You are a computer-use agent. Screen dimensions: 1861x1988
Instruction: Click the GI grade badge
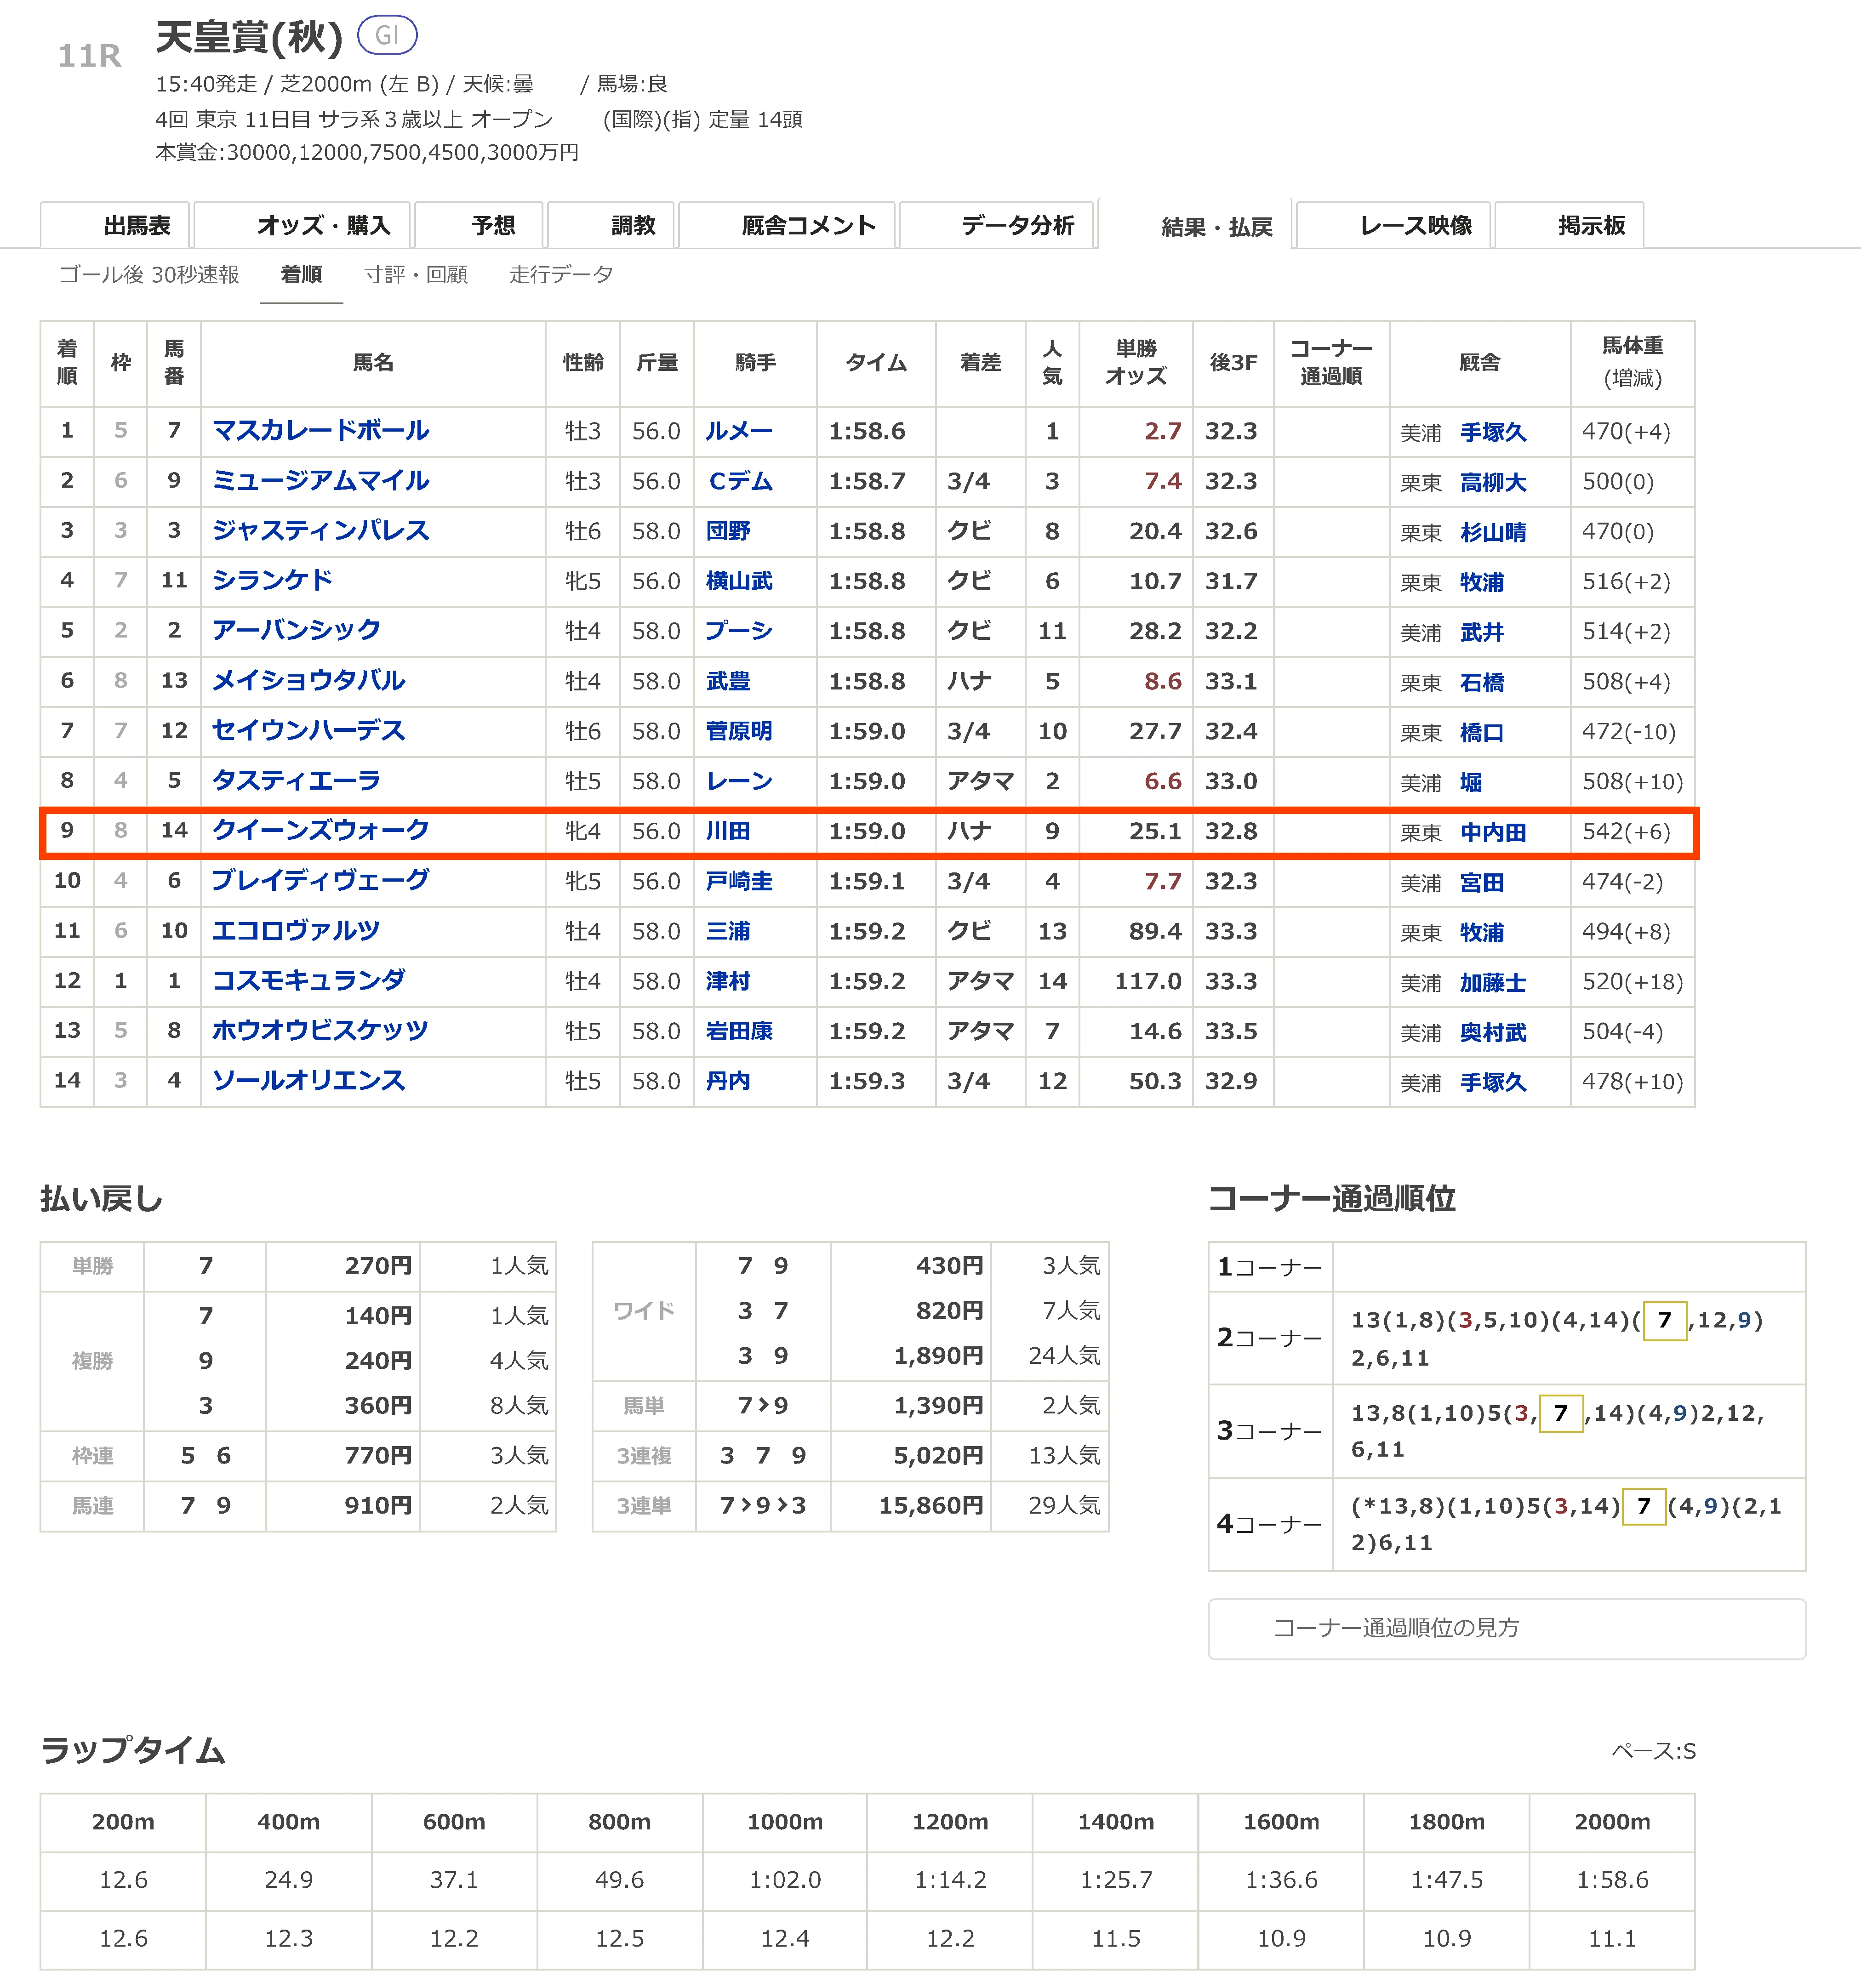pos(387,36)
